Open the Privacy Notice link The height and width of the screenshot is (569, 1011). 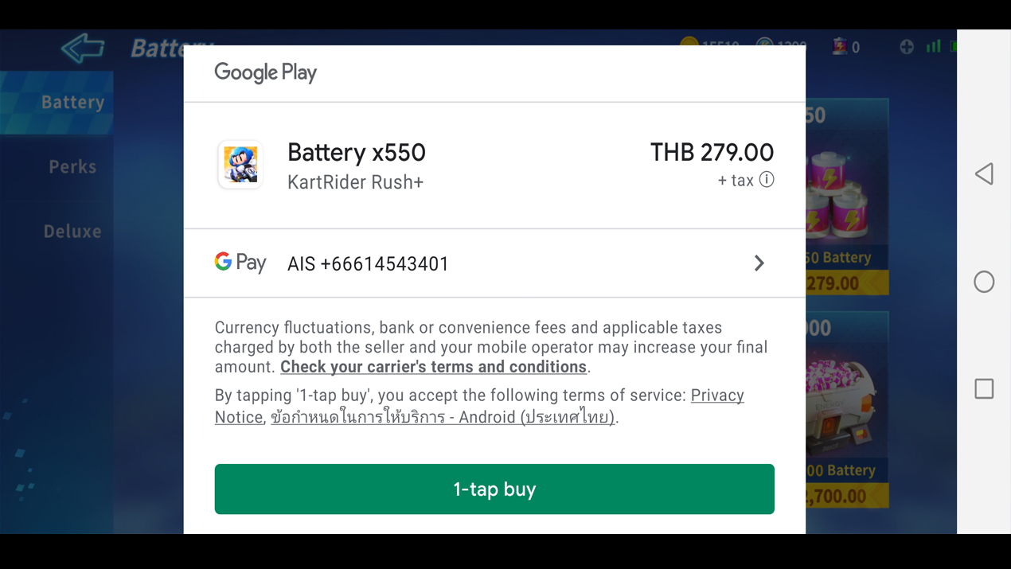point(479,406)
